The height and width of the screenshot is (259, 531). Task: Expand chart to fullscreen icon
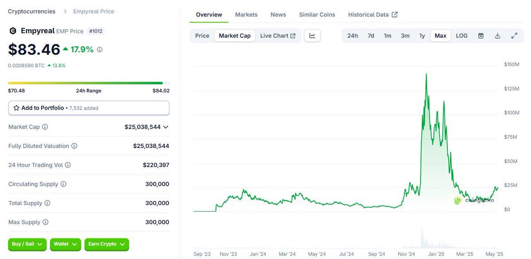514,36
